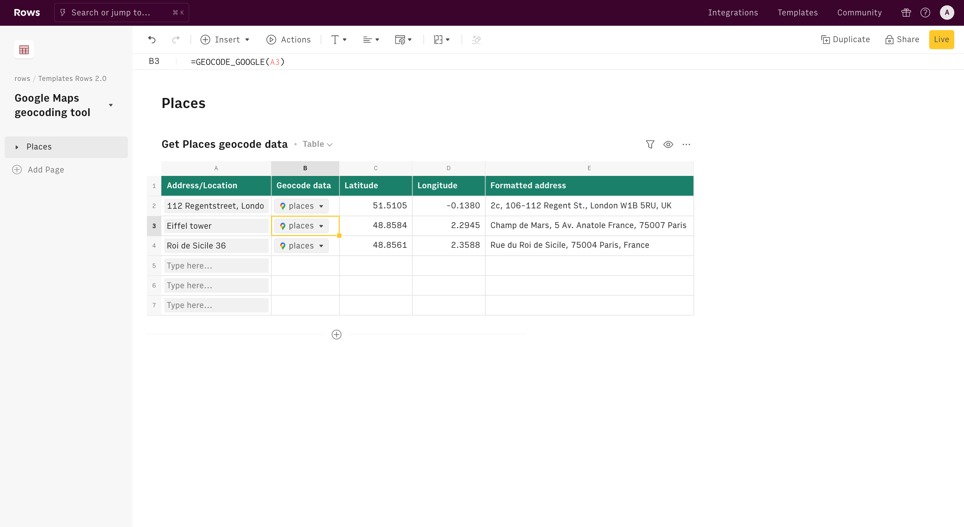Click the text formatting icon
Screen dimensions: 964x527
click(337, 39)
